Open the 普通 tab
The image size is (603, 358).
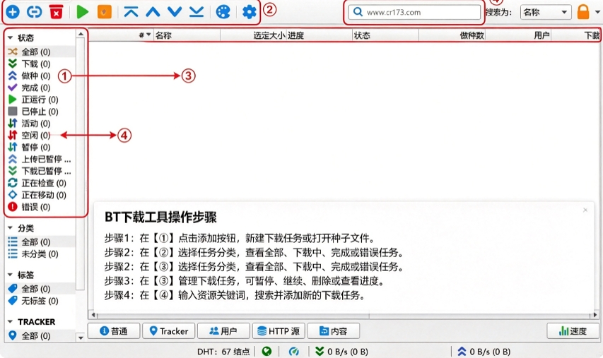[x=114, y=330]
